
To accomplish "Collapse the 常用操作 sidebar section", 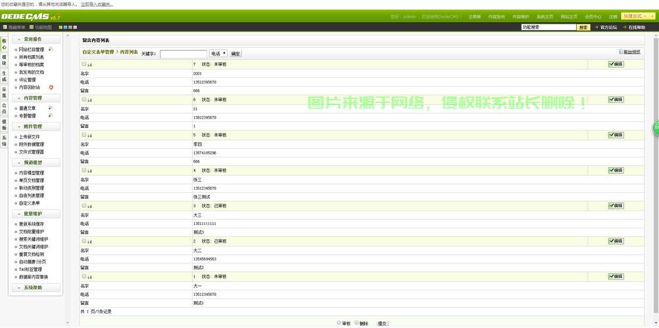I will pos(37,39).
